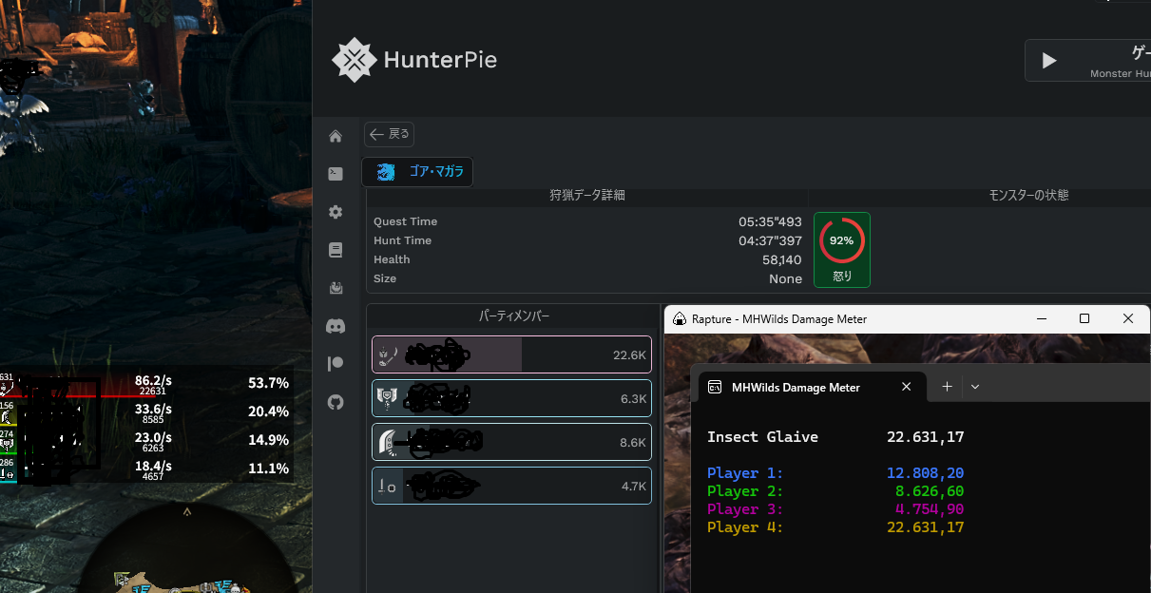Select the party member row showing 6.3K

(511, 399)
